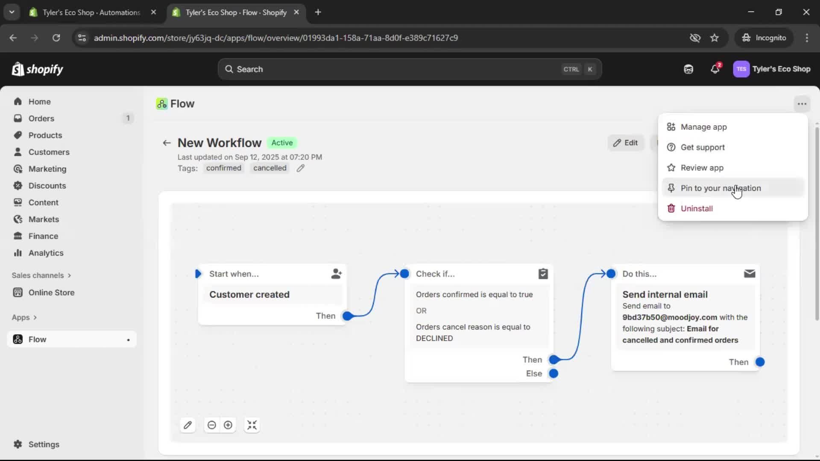Select Manage app from the menu

tap(733, 127)
